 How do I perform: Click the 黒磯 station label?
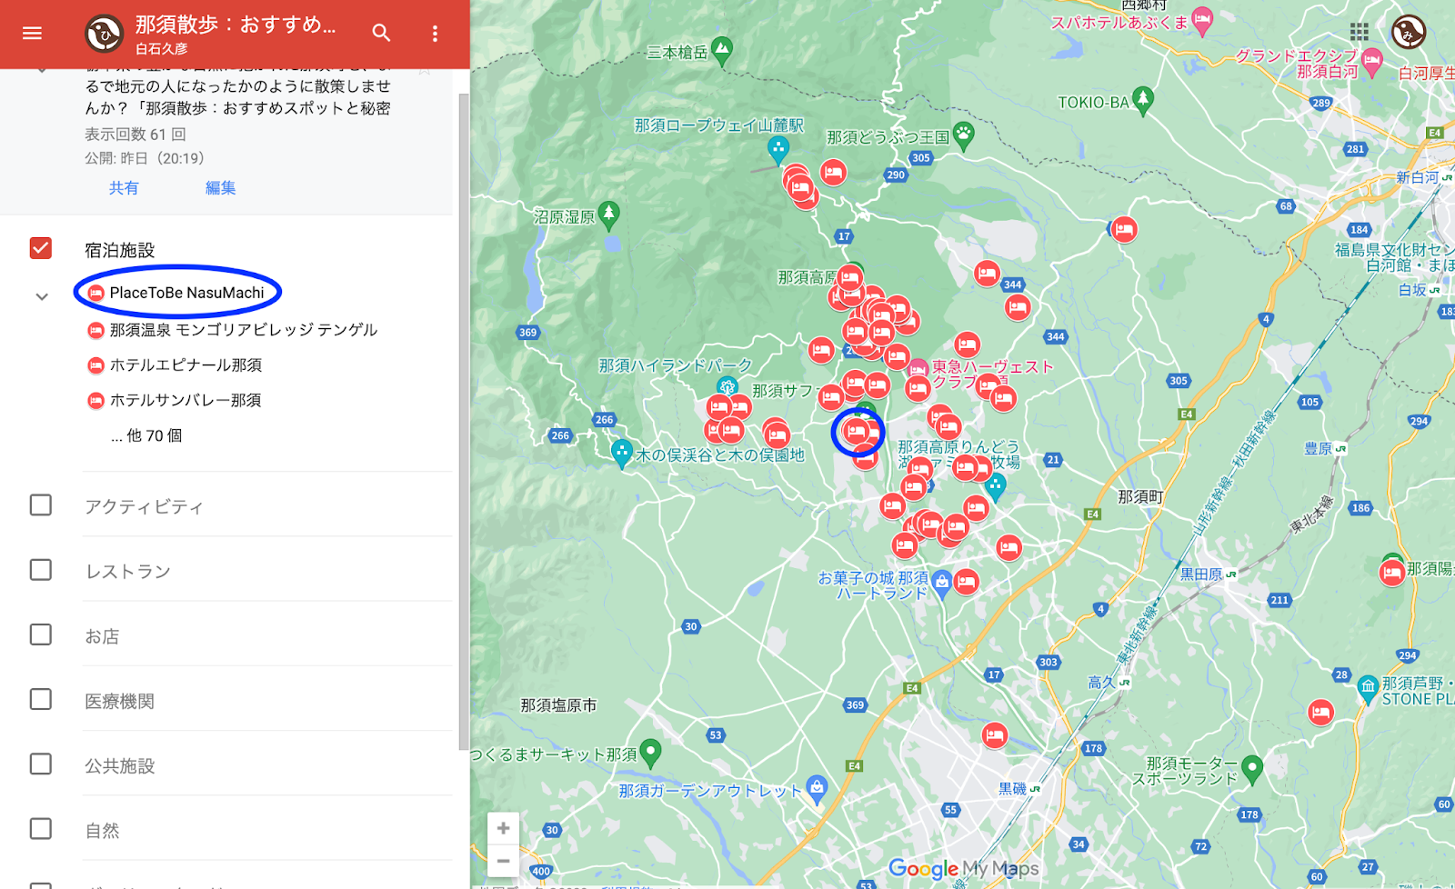1012,788
